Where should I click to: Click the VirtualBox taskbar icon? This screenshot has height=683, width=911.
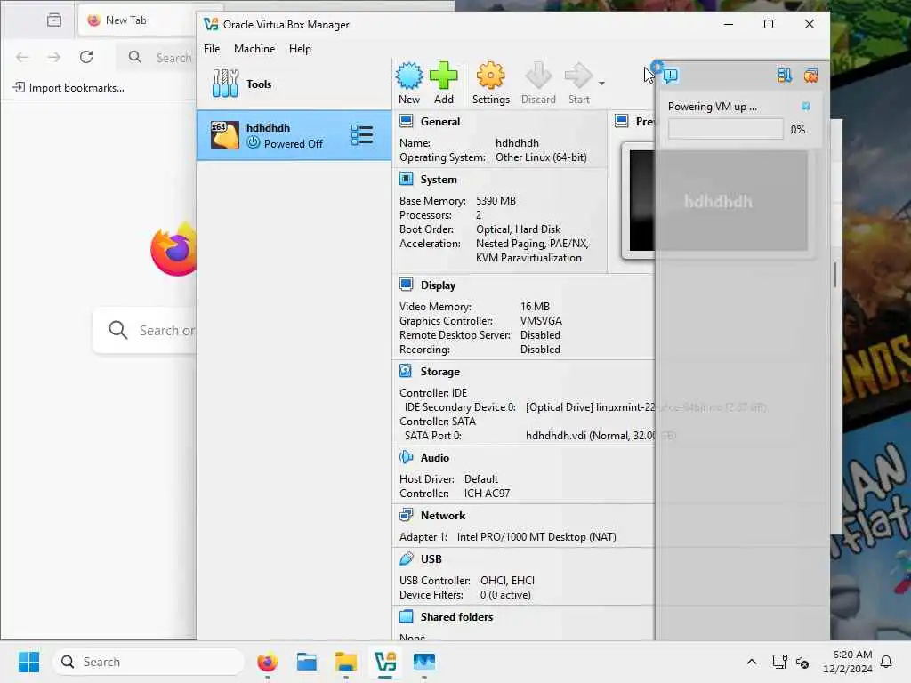[x=385, y=662]
